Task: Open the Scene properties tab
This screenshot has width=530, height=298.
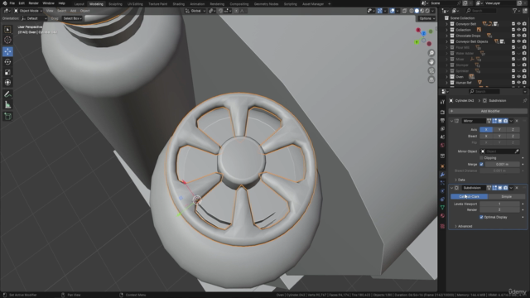Action: (442, 137)
